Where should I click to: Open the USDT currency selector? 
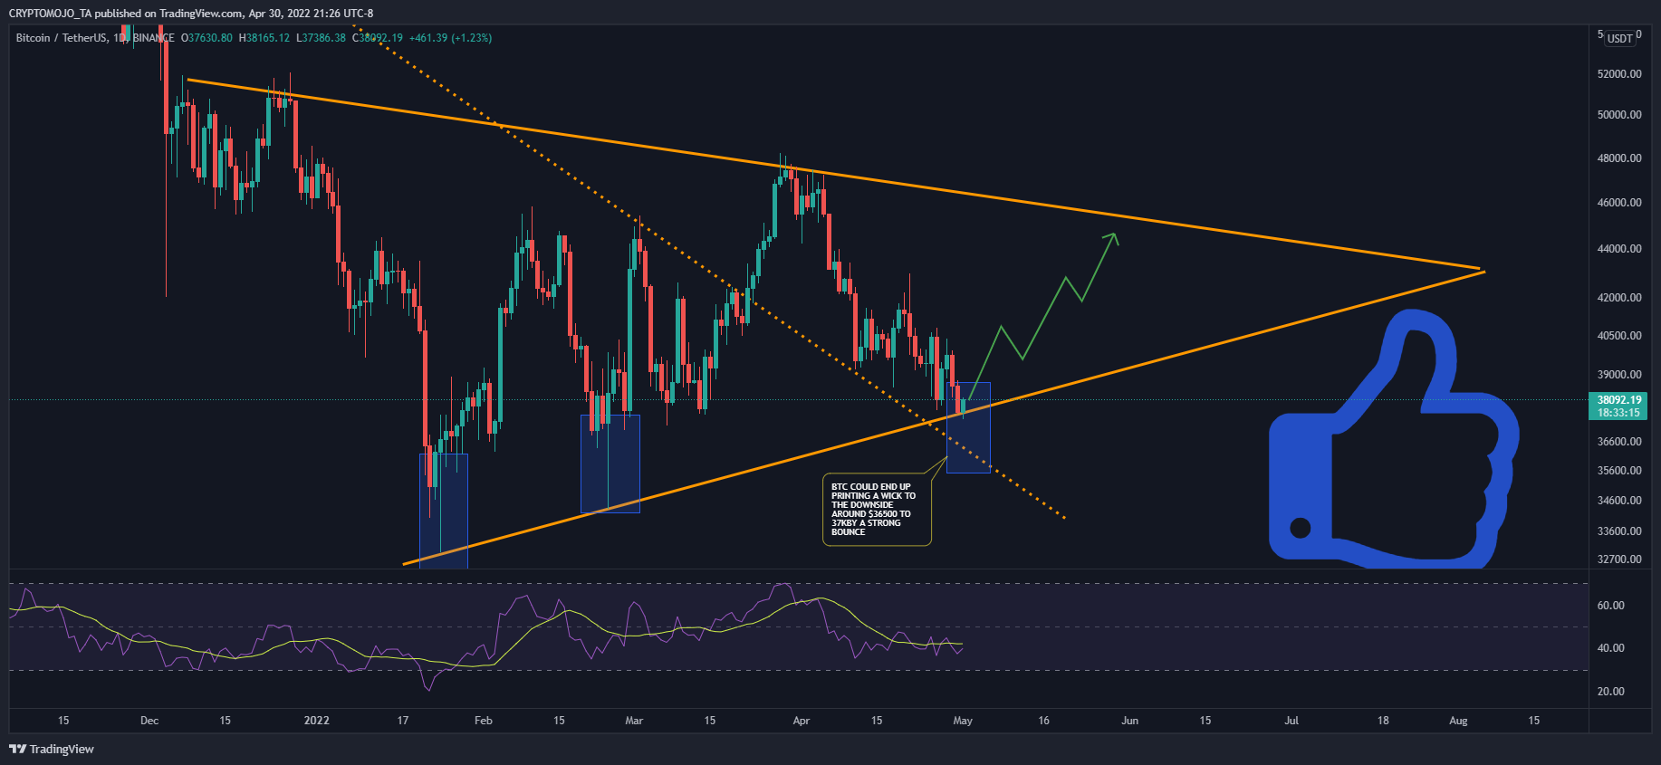[x=1620, y=38]
